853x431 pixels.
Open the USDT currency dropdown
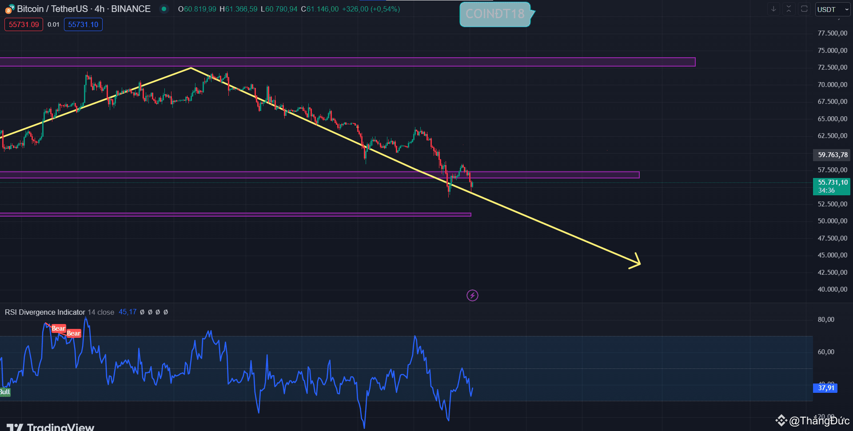click(832, 9)
